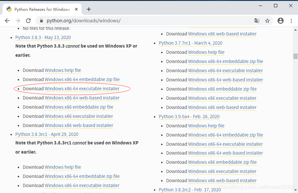Download Python 3.9.0a4 x86-64 web-based installer
This screenshot has width=298, height=193.
click(225, 153)
